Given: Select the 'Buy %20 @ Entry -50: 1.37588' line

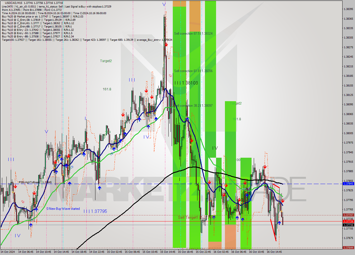Looking at the screenshot, I should (37, 33).
